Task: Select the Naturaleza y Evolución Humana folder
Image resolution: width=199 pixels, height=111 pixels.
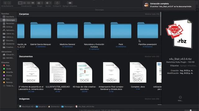Action: point(94,30)
